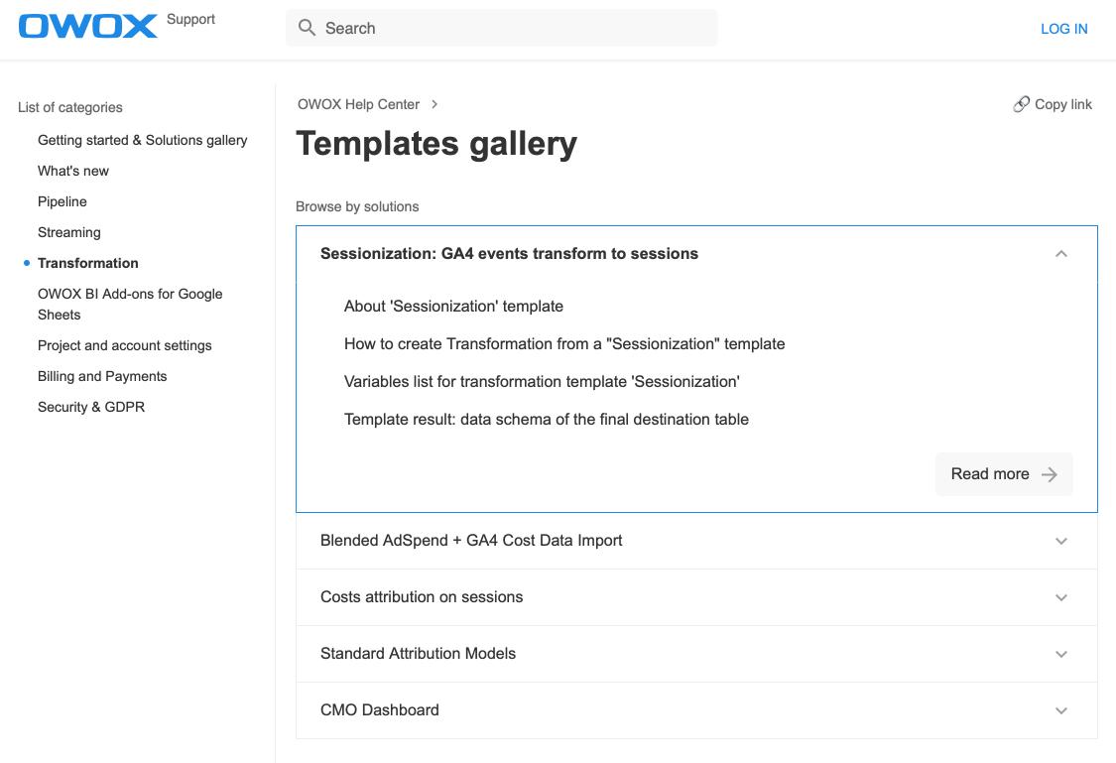This screenshot has height=763, width=1116.
Task: Click the Templates gallery page title
Action: pos(436,144)
